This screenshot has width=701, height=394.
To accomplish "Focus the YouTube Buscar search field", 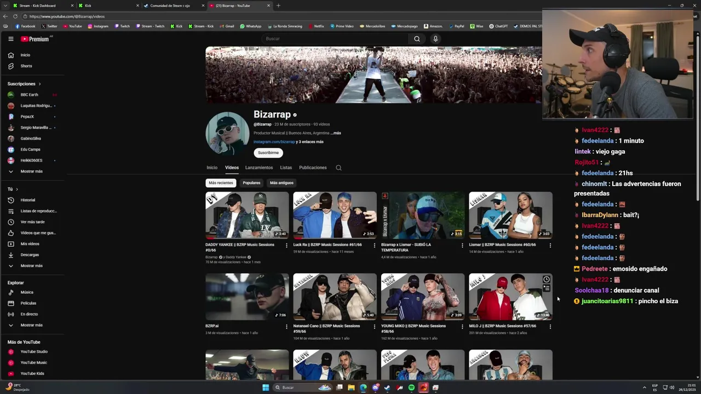I will (334, 39).
